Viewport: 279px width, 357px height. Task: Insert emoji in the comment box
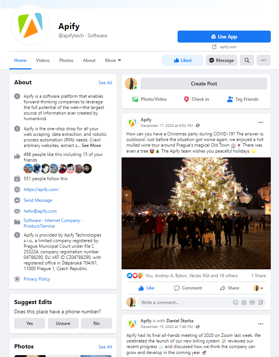tap(235, 303)
